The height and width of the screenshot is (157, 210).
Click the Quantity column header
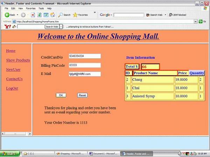pyautogui.click(x=197, y=73)
